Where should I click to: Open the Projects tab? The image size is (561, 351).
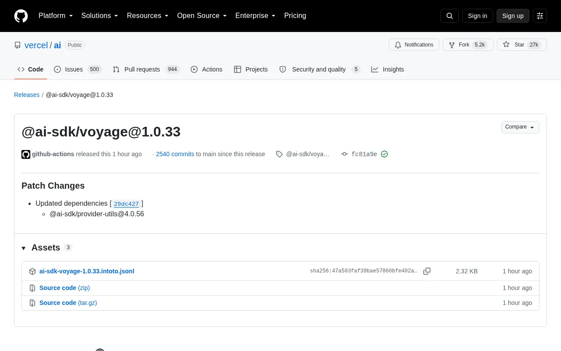click(x=251, y=69)
